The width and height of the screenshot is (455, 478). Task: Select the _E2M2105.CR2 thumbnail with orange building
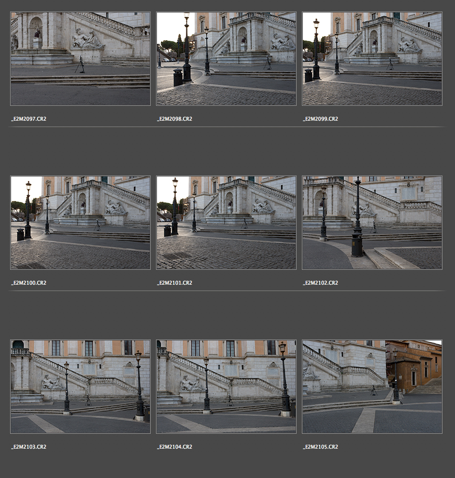pos(372,387)
